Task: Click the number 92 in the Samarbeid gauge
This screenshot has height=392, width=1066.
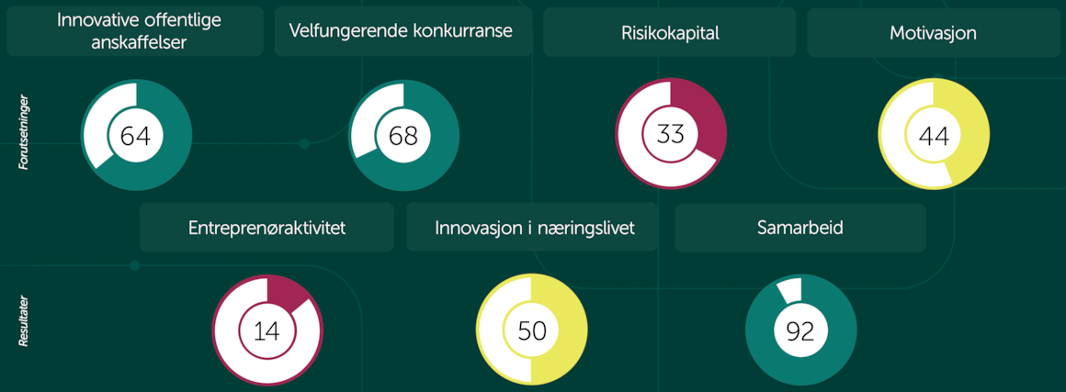Action: (x=800, y=330)
